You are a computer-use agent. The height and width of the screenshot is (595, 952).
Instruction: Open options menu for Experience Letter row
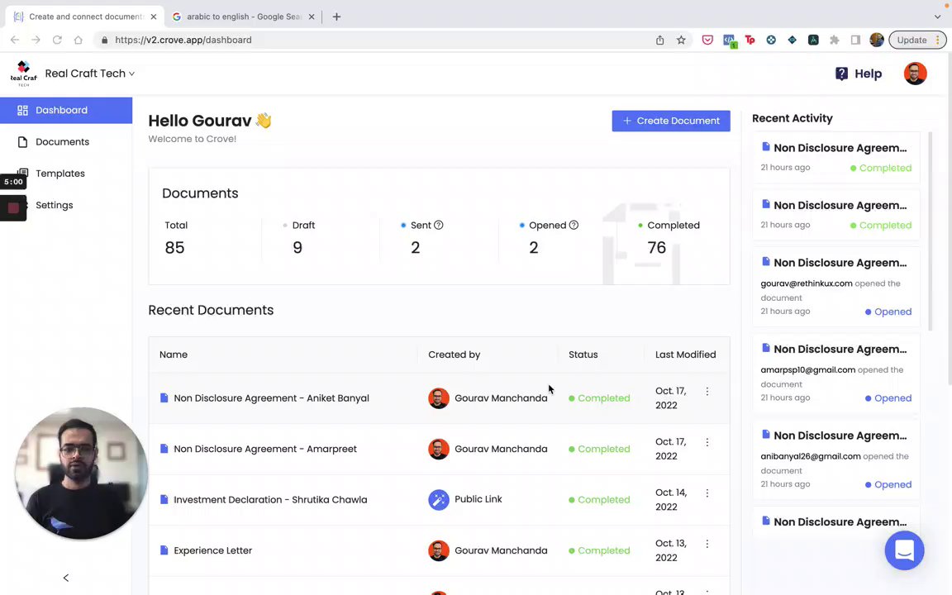(x=707, y=544)
